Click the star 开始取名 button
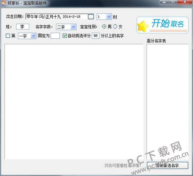 tap(162, 25)
